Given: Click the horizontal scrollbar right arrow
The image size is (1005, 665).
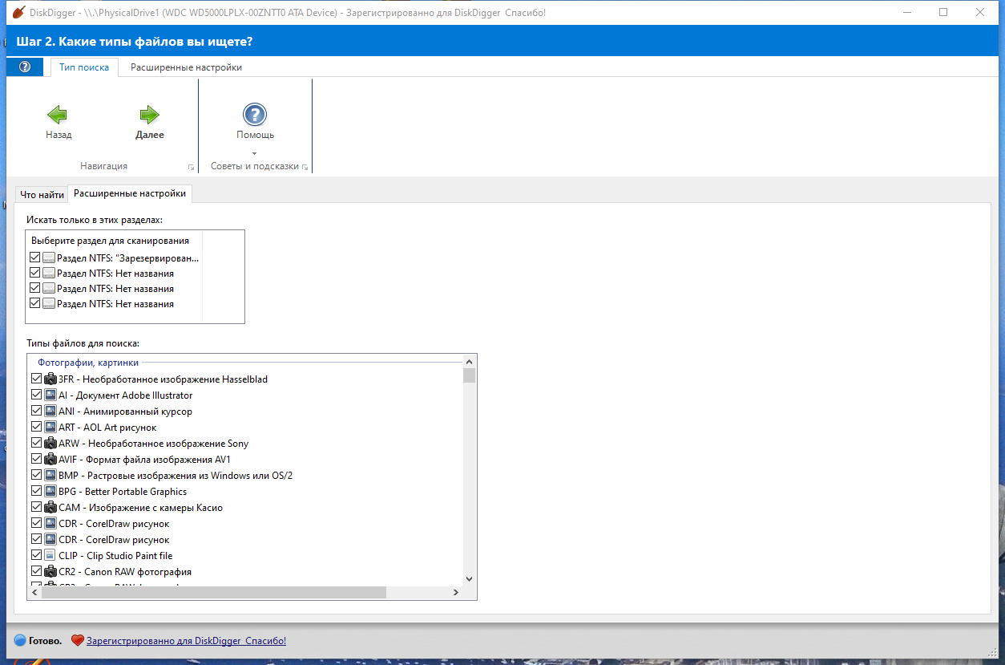Looking at the screenshot, I should coord(456,592).
